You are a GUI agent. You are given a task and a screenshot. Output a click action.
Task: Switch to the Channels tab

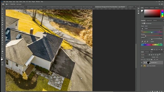pos(147,52)
